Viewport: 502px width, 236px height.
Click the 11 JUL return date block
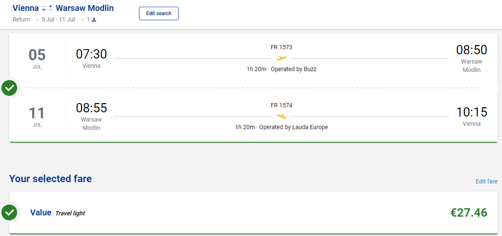tap(37, 117)
